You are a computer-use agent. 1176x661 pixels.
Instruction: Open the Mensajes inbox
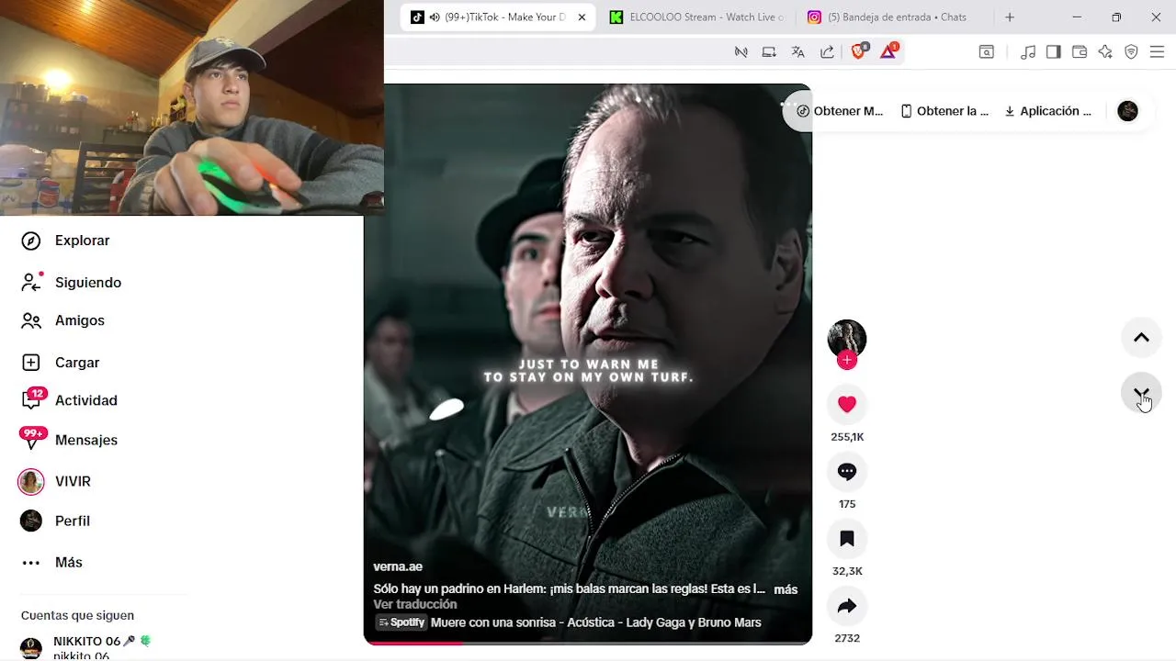click(x=85, y=440)
